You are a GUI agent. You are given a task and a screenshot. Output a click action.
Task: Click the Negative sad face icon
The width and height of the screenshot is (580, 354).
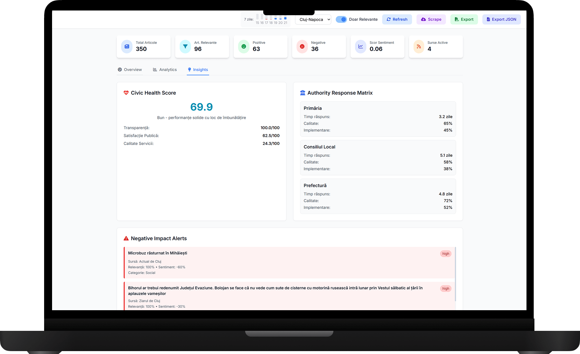click(302, 46)
